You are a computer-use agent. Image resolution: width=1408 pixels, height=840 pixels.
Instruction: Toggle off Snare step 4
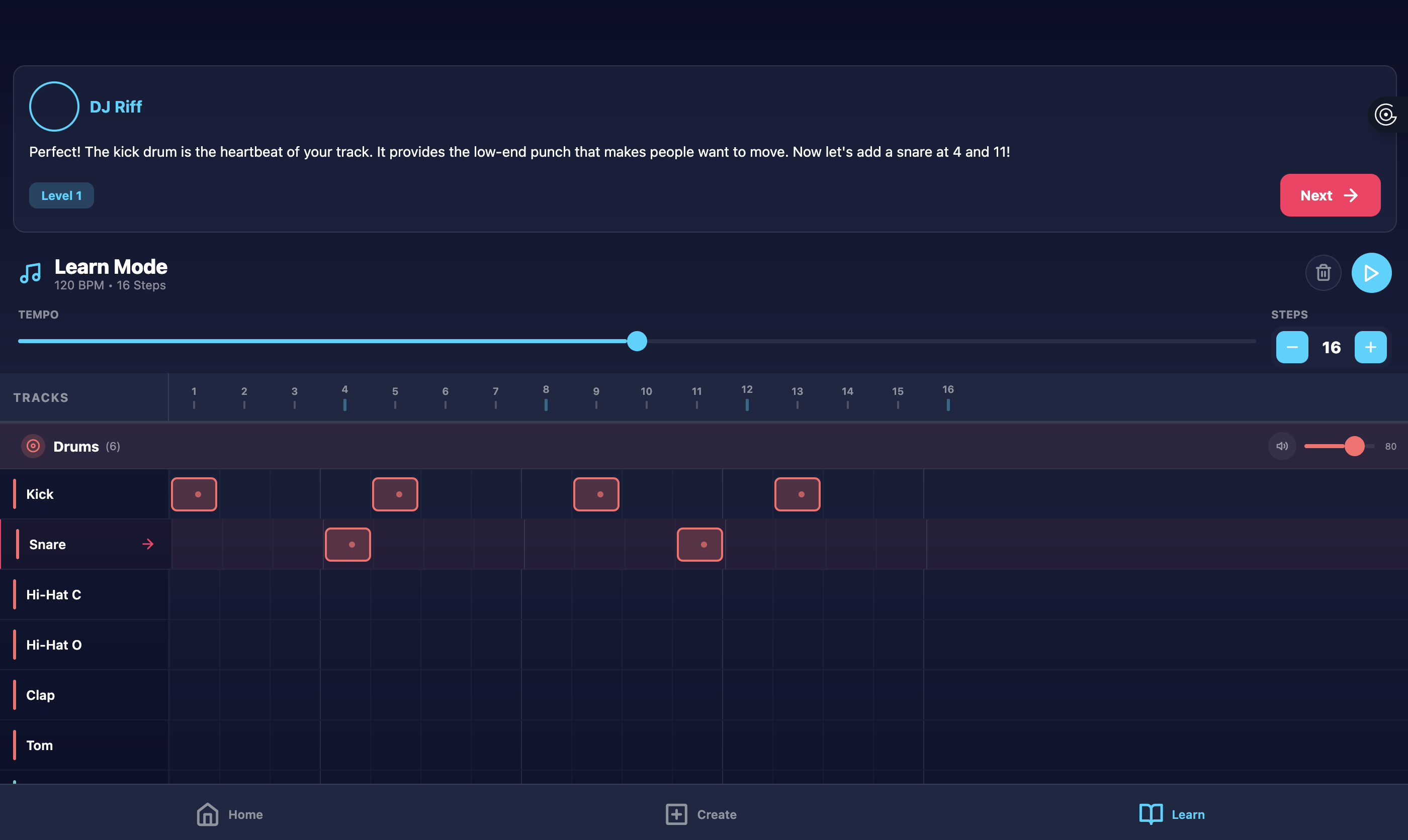348,545
